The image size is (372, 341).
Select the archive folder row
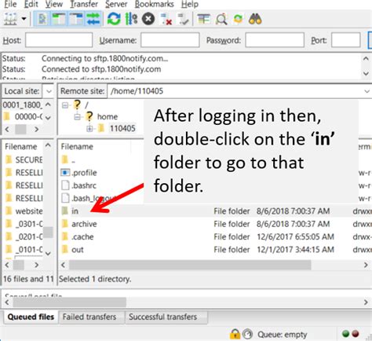coord(214,224)
